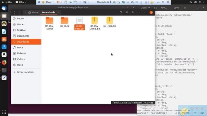Image resolution: width=207 pixels, height=116 pixels.
Task: Open the Files app menu in top bar
Action: (x=21, y=2)
